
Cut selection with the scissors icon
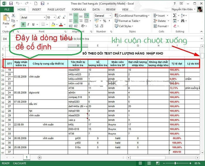point(13,15)
